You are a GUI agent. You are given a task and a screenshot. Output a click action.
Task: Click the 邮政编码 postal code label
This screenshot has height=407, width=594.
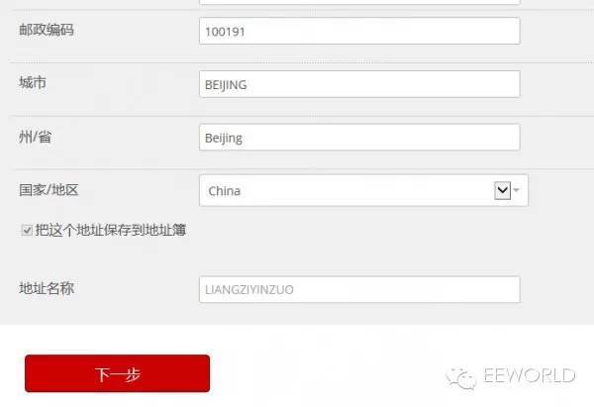click(x=47, y=29)
